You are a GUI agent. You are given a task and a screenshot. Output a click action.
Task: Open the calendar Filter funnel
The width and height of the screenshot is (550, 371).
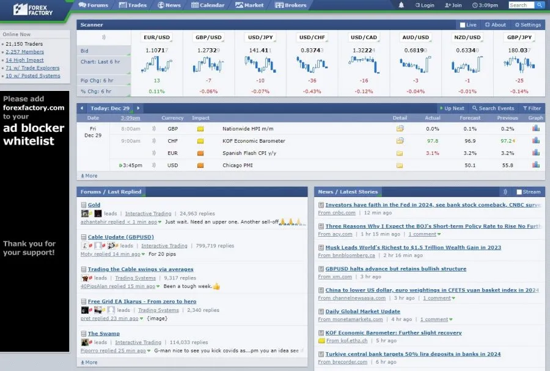click(532, 108)
